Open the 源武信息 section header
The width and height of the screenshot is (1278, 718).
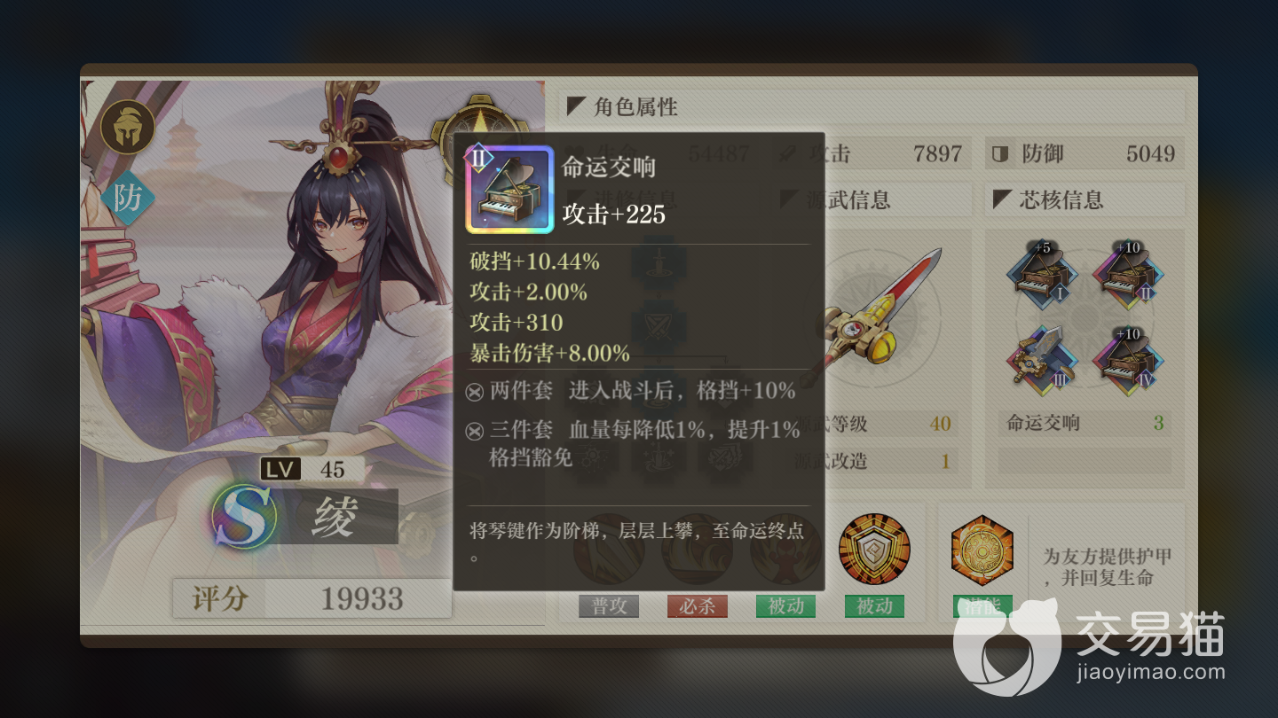click(872, 200)
